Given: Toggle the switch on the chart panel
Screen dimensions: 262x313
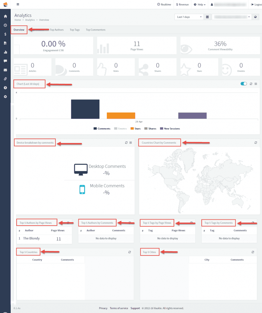Looking at the screenshot, I should 244,84.
